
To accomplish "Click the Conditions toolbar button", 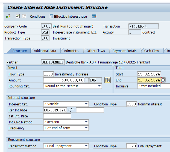I will tap(38, 16).
